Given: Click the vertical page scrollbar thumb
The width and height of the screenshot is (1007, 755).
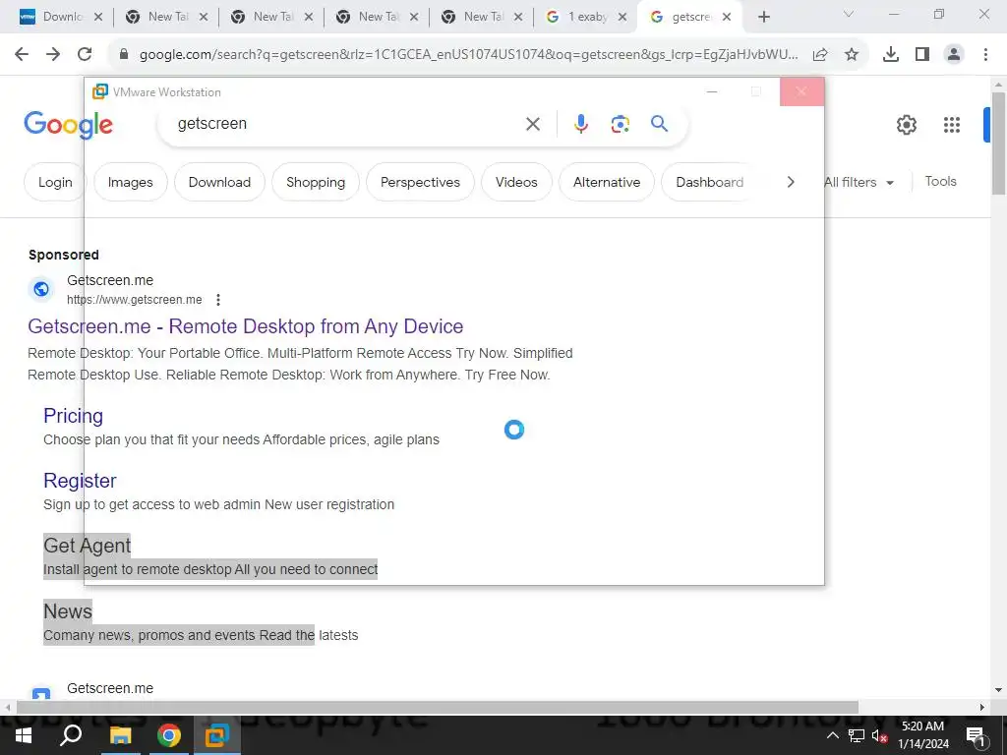Looking at the screenshot, I should pos(998,143).
